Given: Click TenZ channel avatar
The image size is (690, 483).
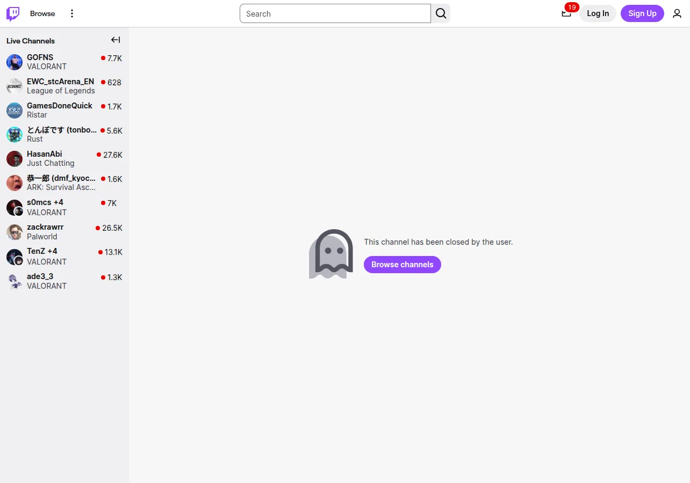Looking at the screenshot, I should point(15,257).
